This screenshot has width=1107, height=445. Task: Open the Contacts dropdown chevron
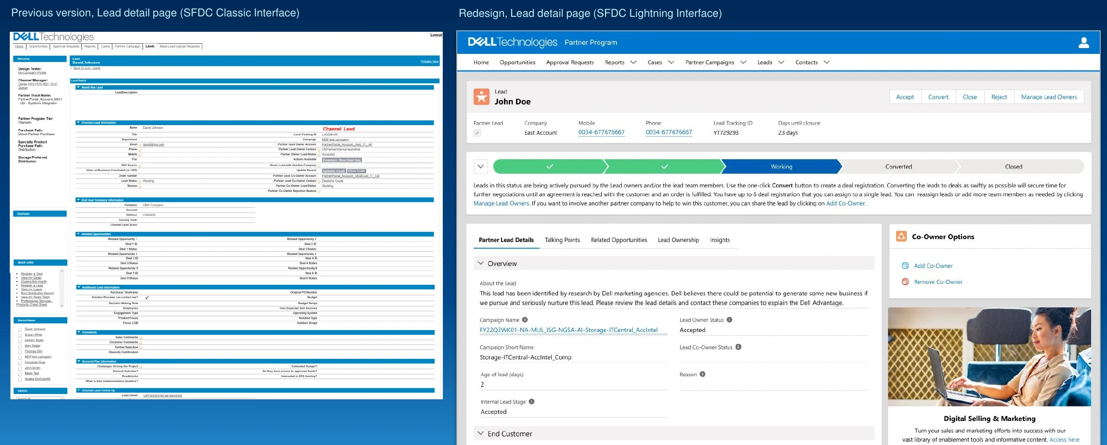pyautogui.click(x=826, y=62)
